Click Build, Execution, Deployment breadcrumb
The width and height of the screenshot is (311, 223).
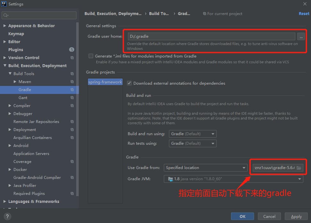tap(113, 14)
